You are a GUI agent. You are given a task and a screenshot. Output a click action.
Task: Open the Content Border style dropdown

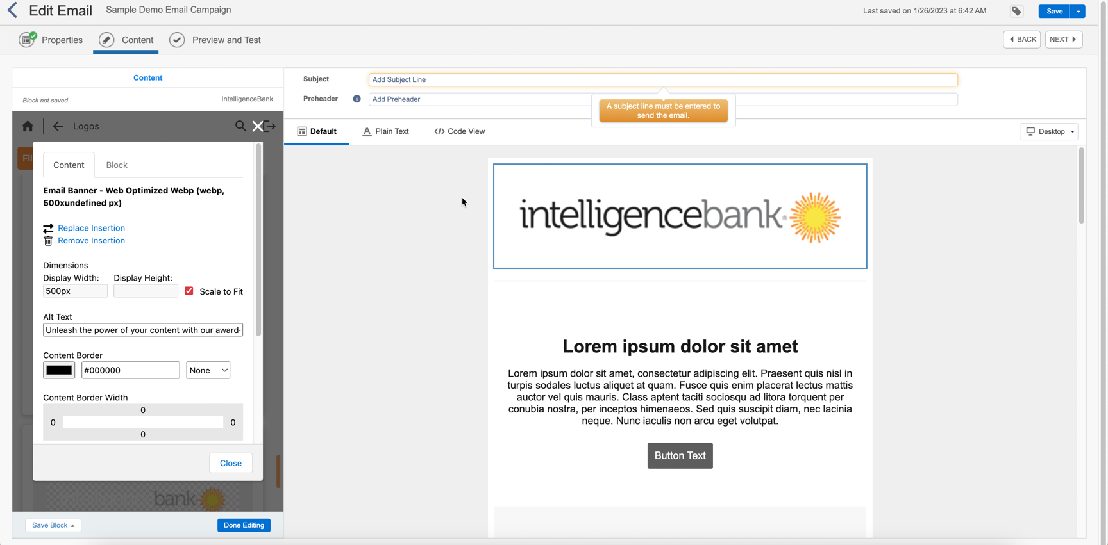(x=208, y=370)
